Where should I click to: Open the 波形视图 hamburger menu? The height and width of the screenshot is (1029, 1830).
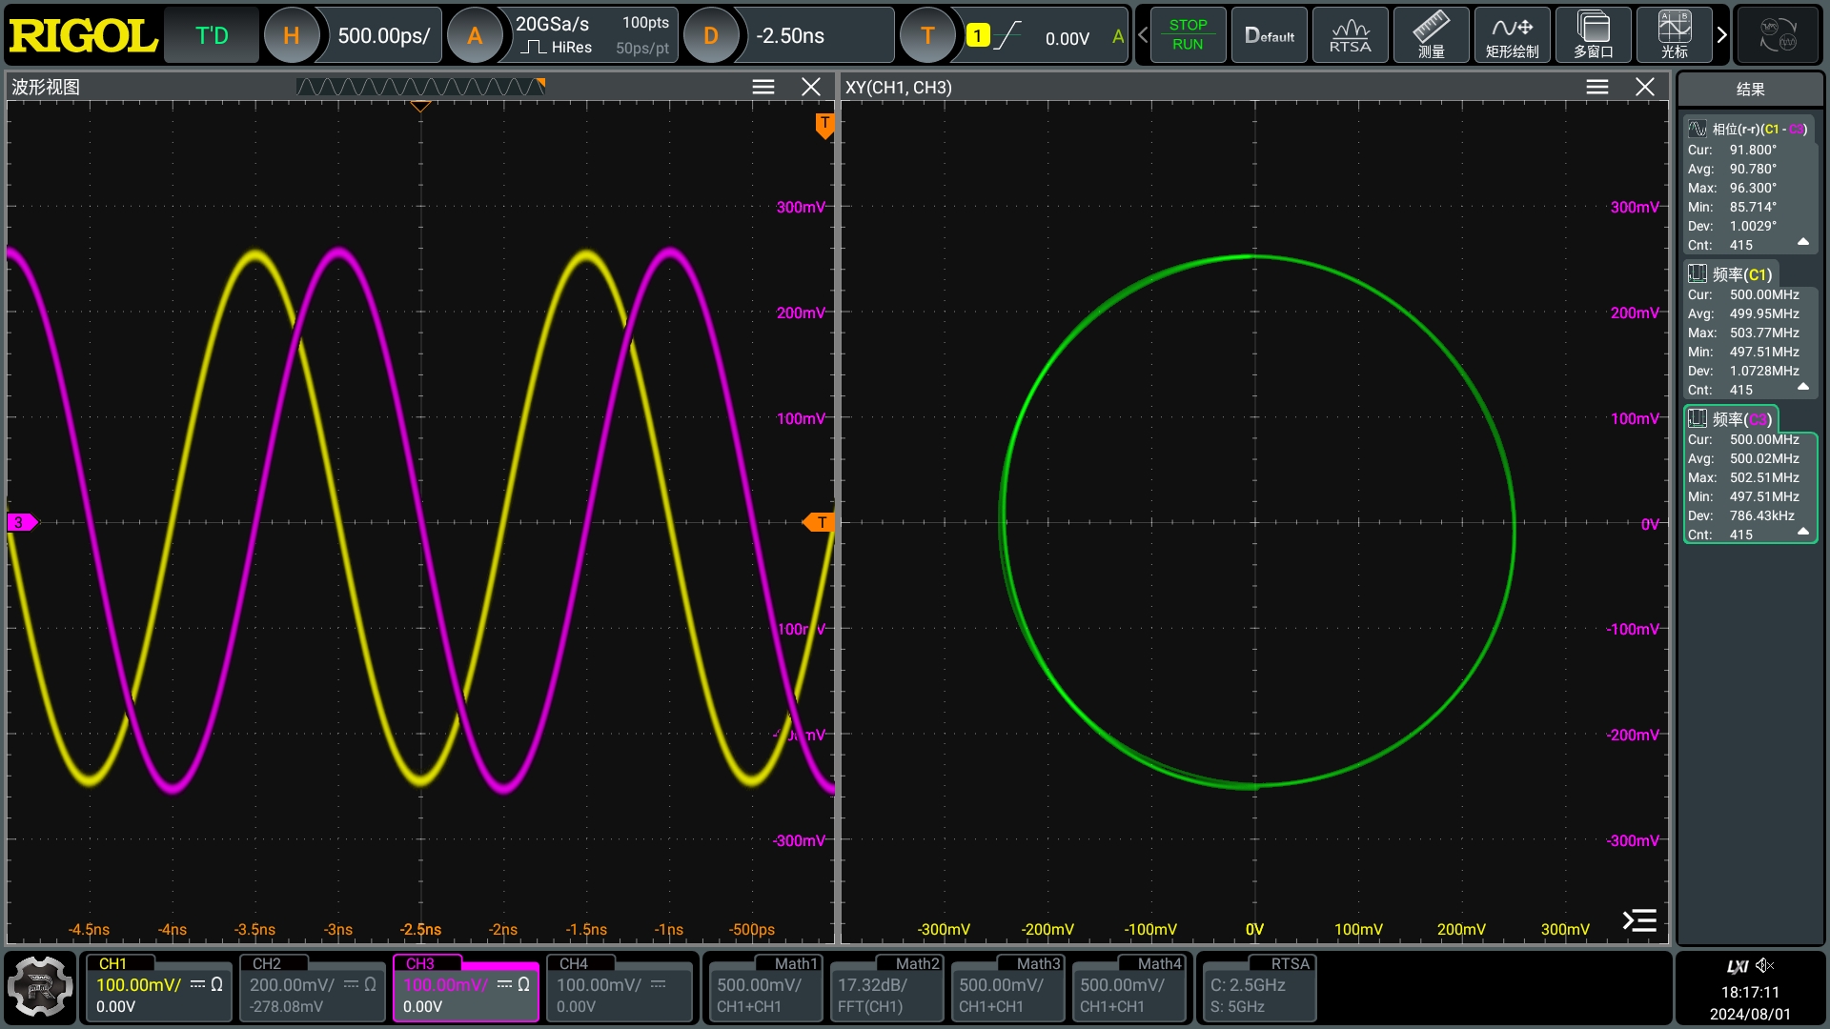[x=762, y=86]
